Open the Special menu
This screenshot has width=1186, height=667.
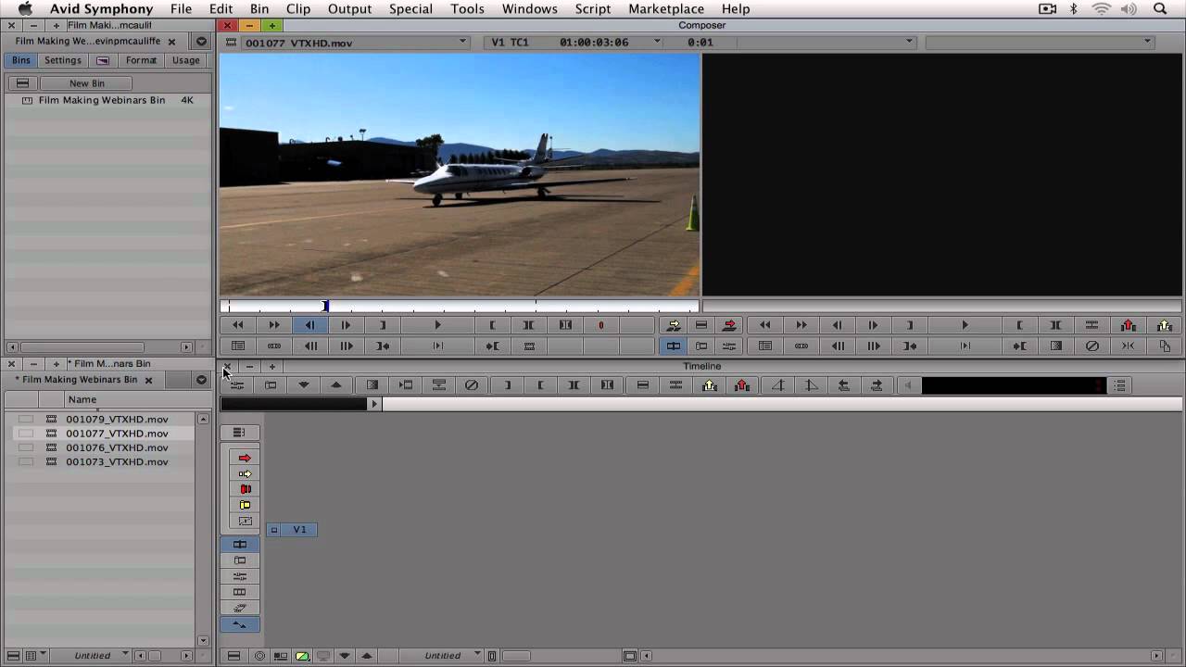pyautogui.click(x=410, y=8)
